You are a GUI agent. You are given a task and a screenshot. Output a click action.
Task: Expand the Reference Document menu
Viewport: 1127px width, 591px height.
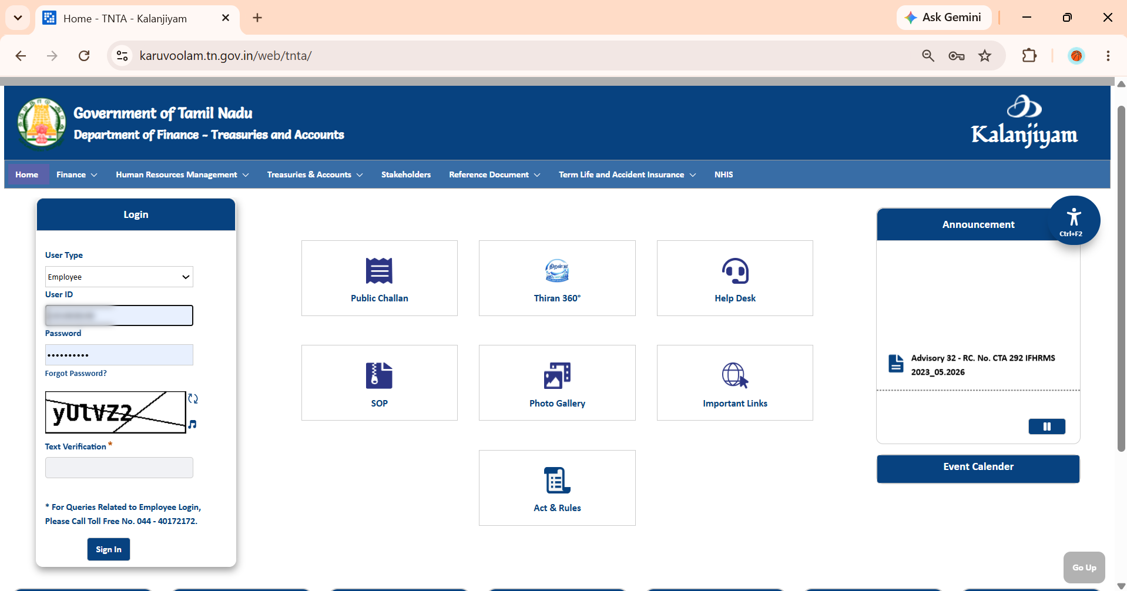point(494,174)
